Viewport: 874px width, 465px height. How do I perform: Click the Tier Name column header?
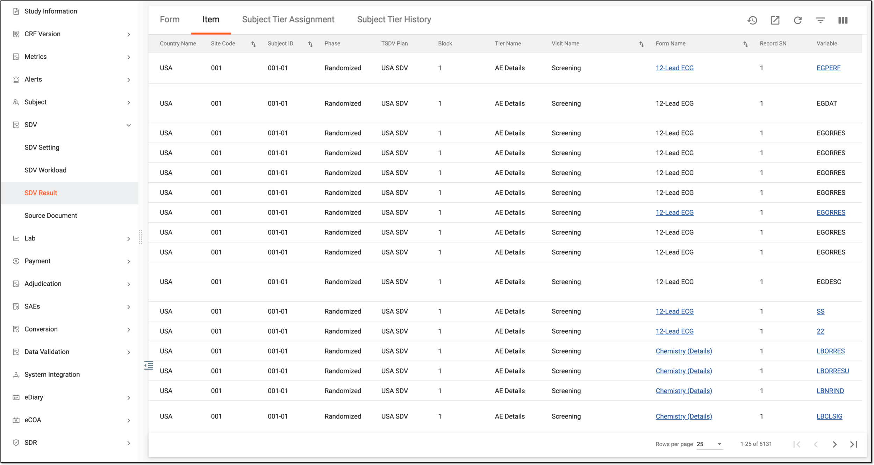tap(508, 43)
